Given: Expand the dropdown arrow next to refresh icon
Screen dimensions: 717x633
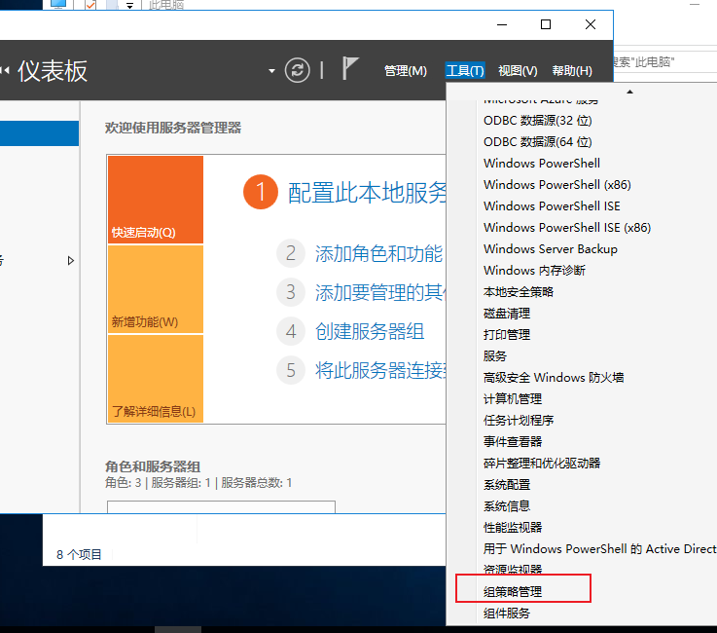Looking at the screenshot, I should [271, 71].
